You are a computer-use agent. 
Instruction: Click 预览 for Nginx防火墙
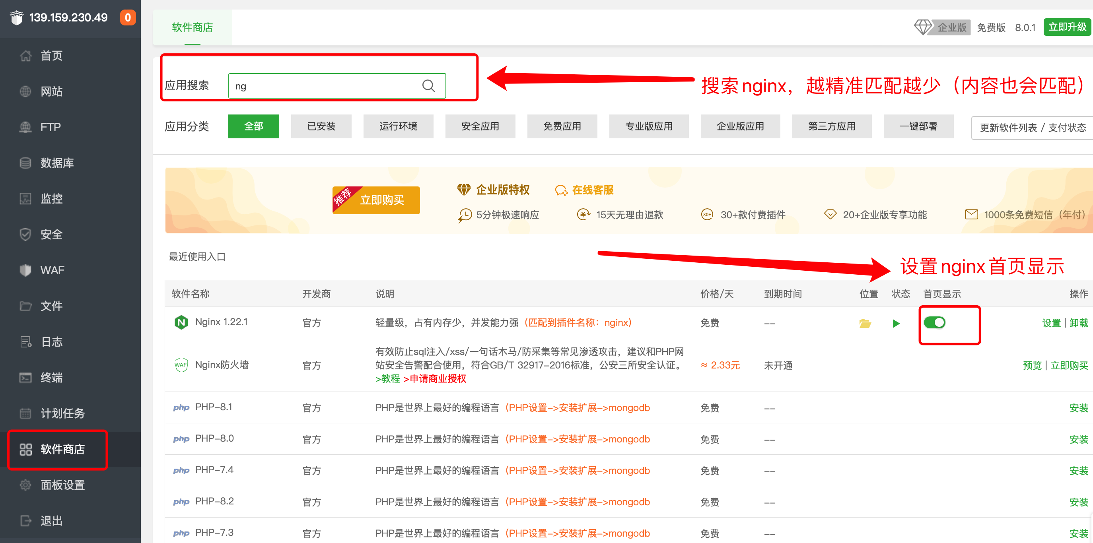click(x=1032, y=365)
